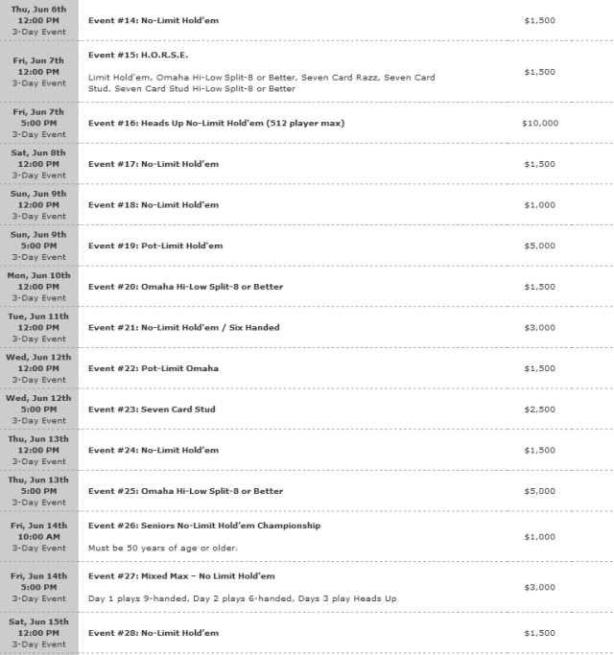Click Event #19: Pot-Limit Hold'em
The height and width of the screenshot is (655, 614).
click(155, 246)
